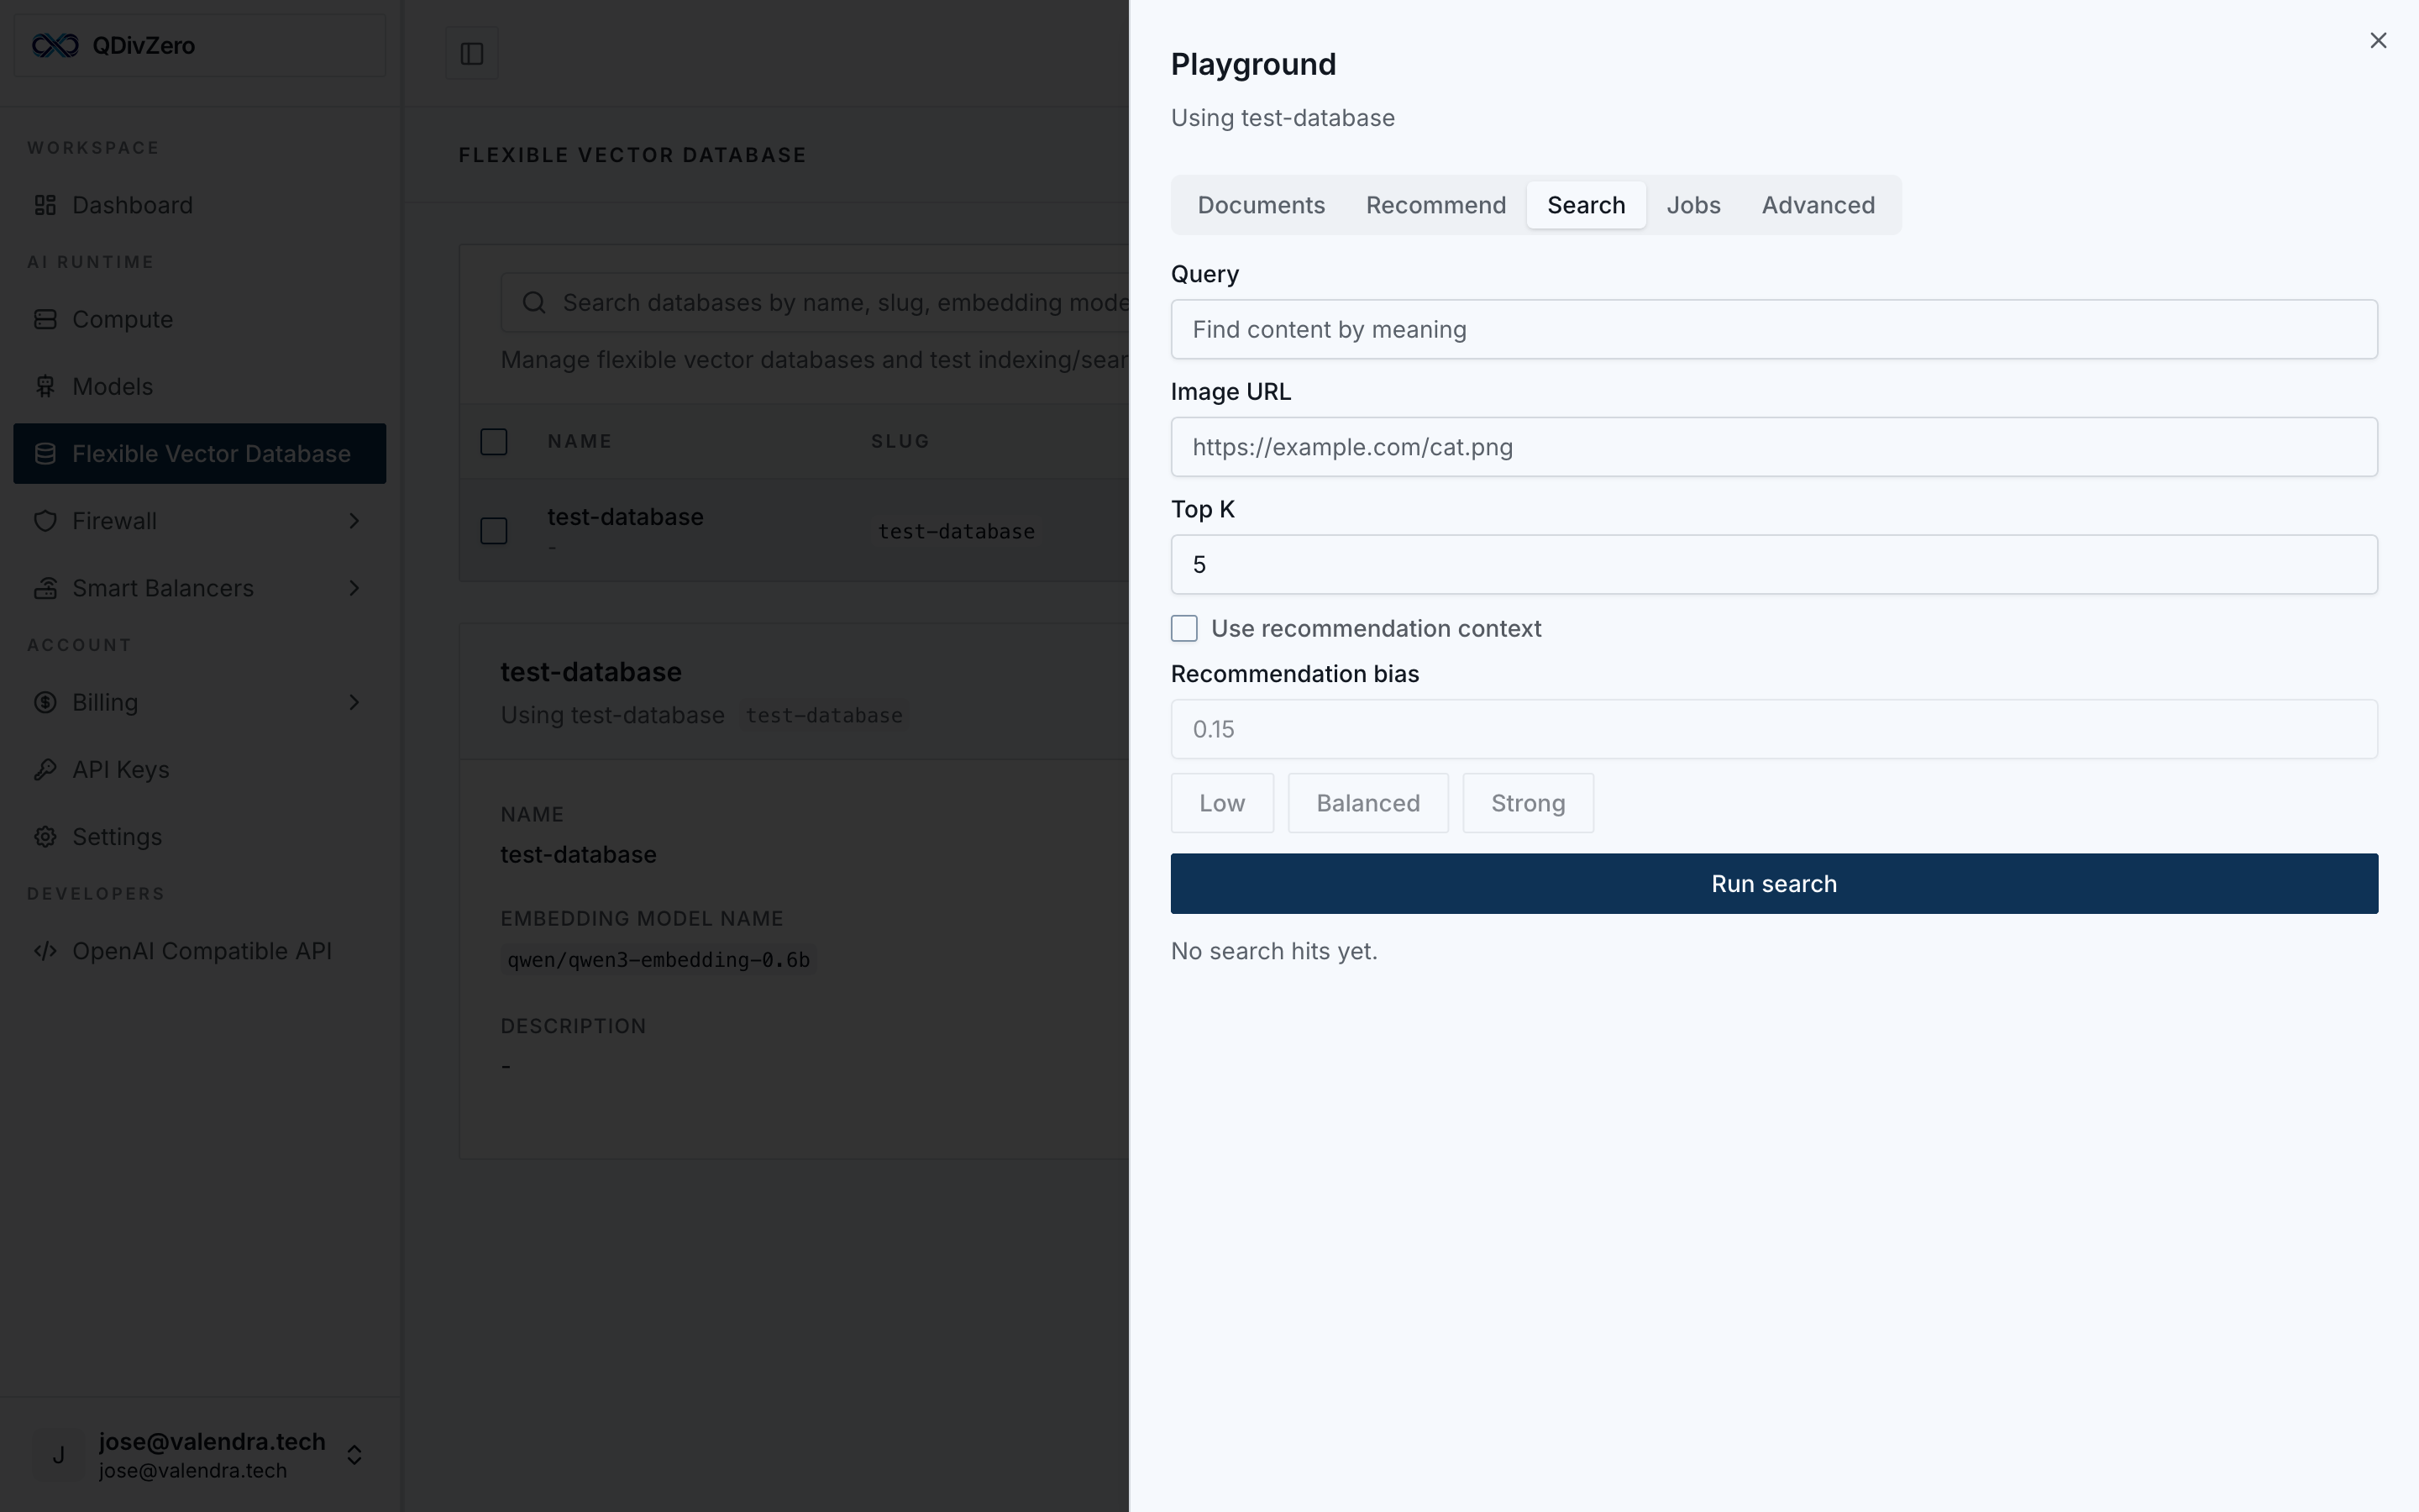Click Run search button
The height and width of the screenshot is (1512, 2419).
pyautogui.click(x=1774, y=883)
